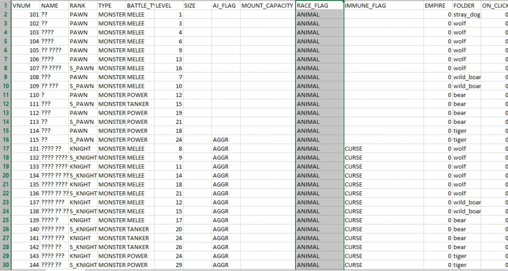Select ANIMAL cell in VNUM 143 row
This screenshot has width=508, height=271.
[x=320, y=256]
